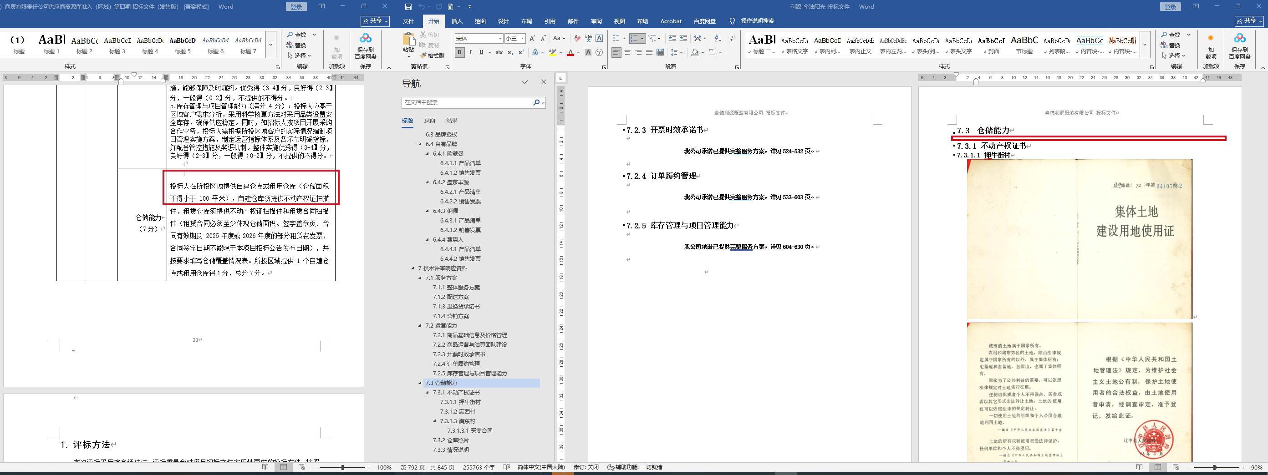Toggle Italic formatting
Screen dimensions: 1268x475
point(470,53)
